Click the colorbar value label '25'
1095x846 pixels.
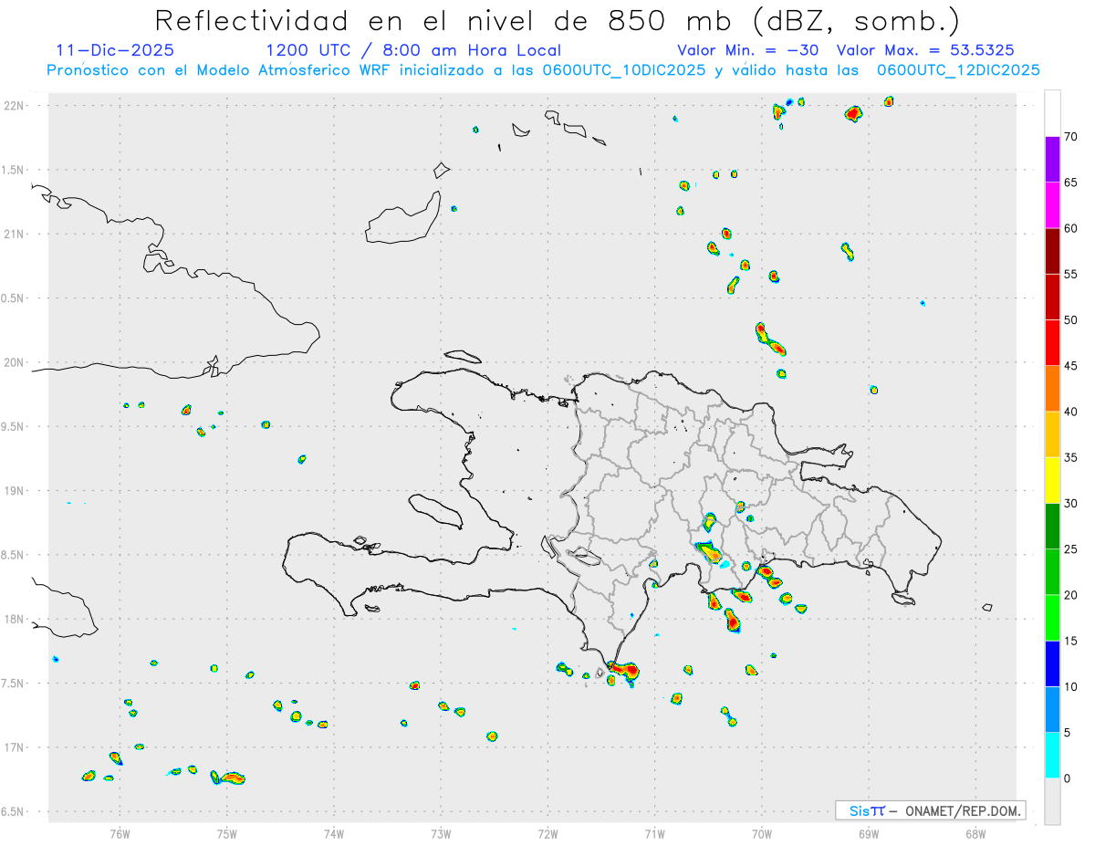click(1071, 549)
